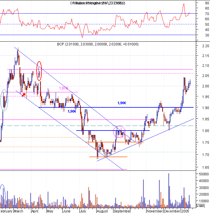Click the 80 value on the oscillator axis
The image size is (210, 213).
(x=207, y=8)
